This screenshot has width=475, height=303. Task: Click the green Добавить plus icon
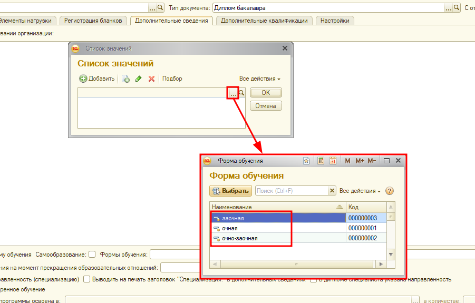(x=83, y=79)
